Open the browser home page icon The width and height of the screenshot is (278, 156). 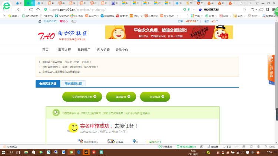pyautogui.click(x=38, y=10)
